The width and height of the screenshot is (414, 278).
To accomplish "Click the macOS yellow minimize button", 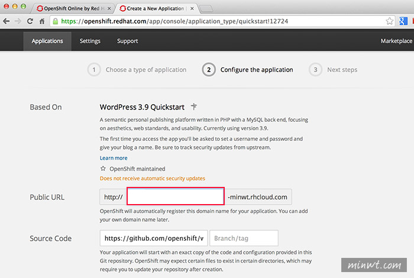I will 15,7.
